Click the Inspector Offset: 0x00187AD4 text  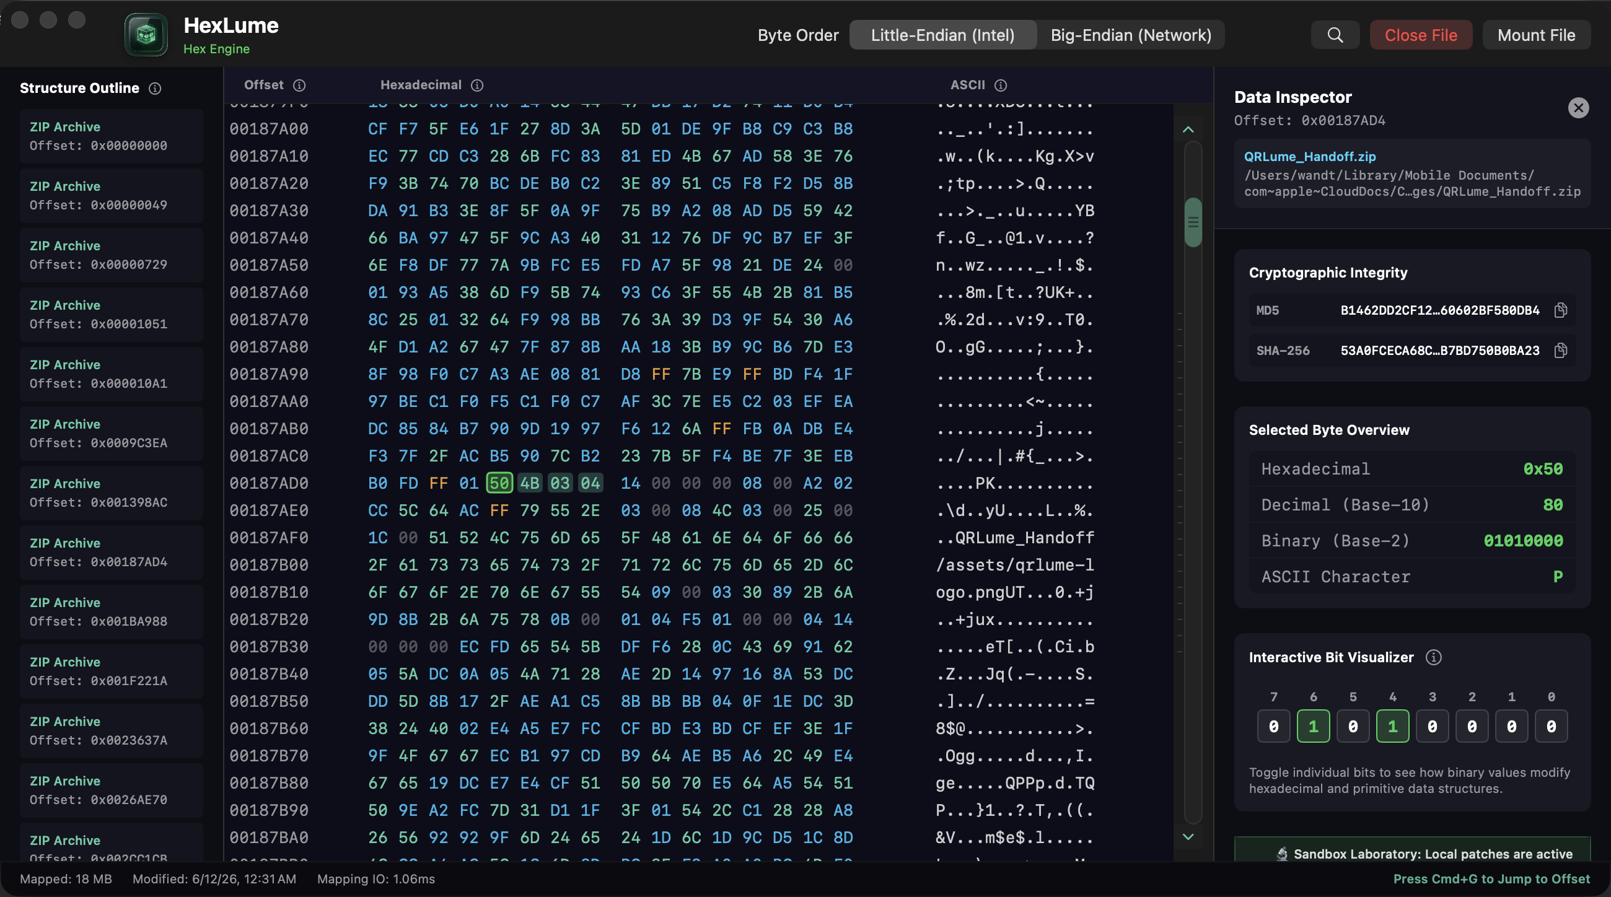(1310, 121)
